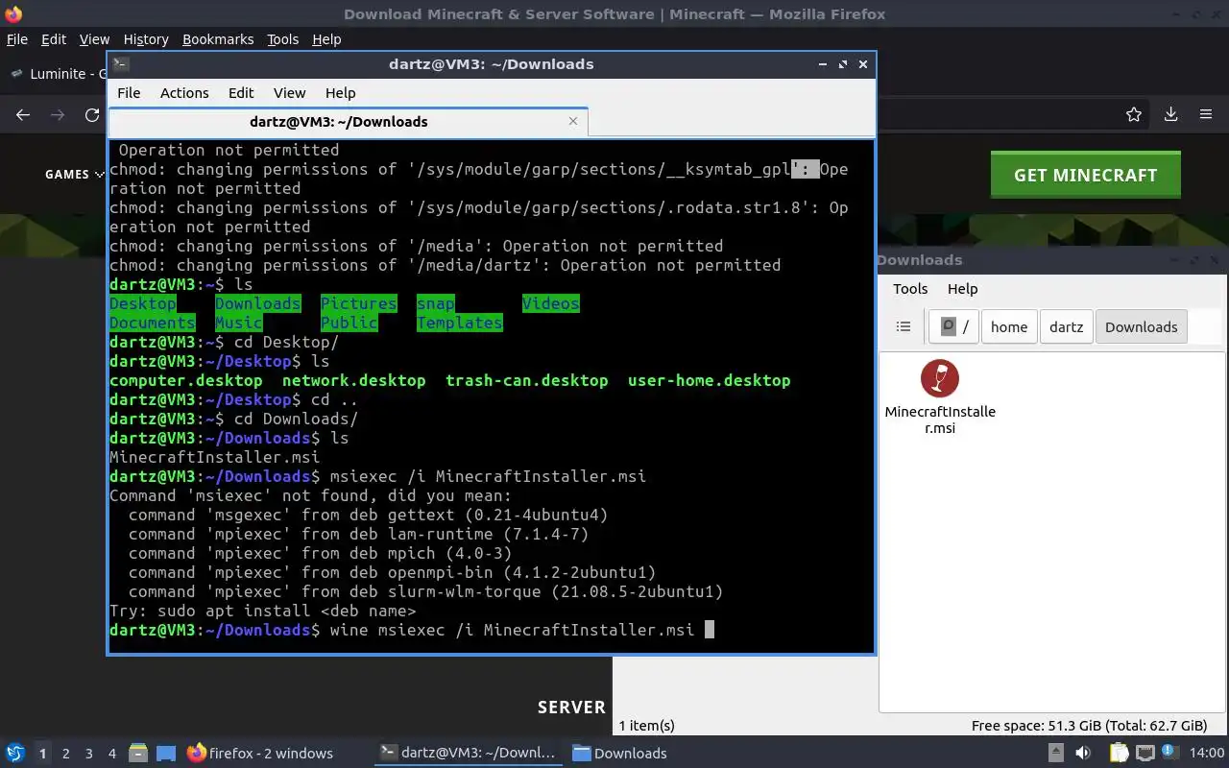Activate firefox - 2 windows taskbar entry
The width and height of the screenshot is (1229, 768).
click(259, 753)
